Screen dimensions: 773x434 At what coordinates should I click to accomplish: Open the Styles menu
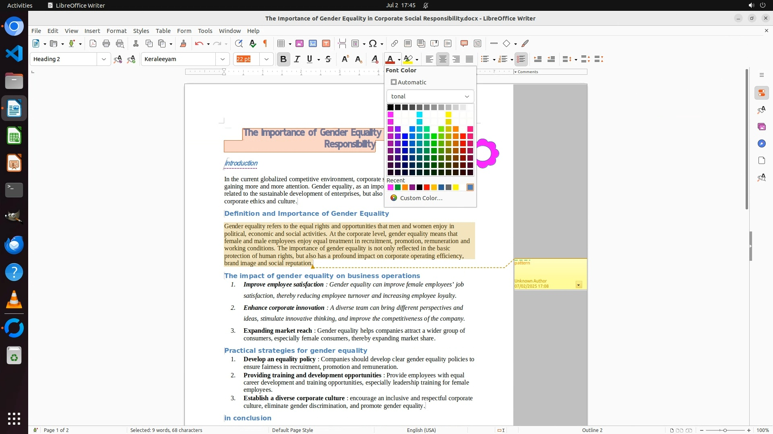(141, 31)
